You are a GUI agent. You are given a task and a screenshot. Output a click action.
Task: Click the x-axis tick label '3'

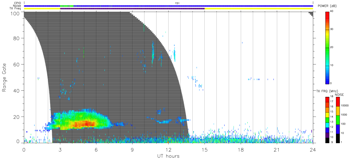[x=60, y=150]
